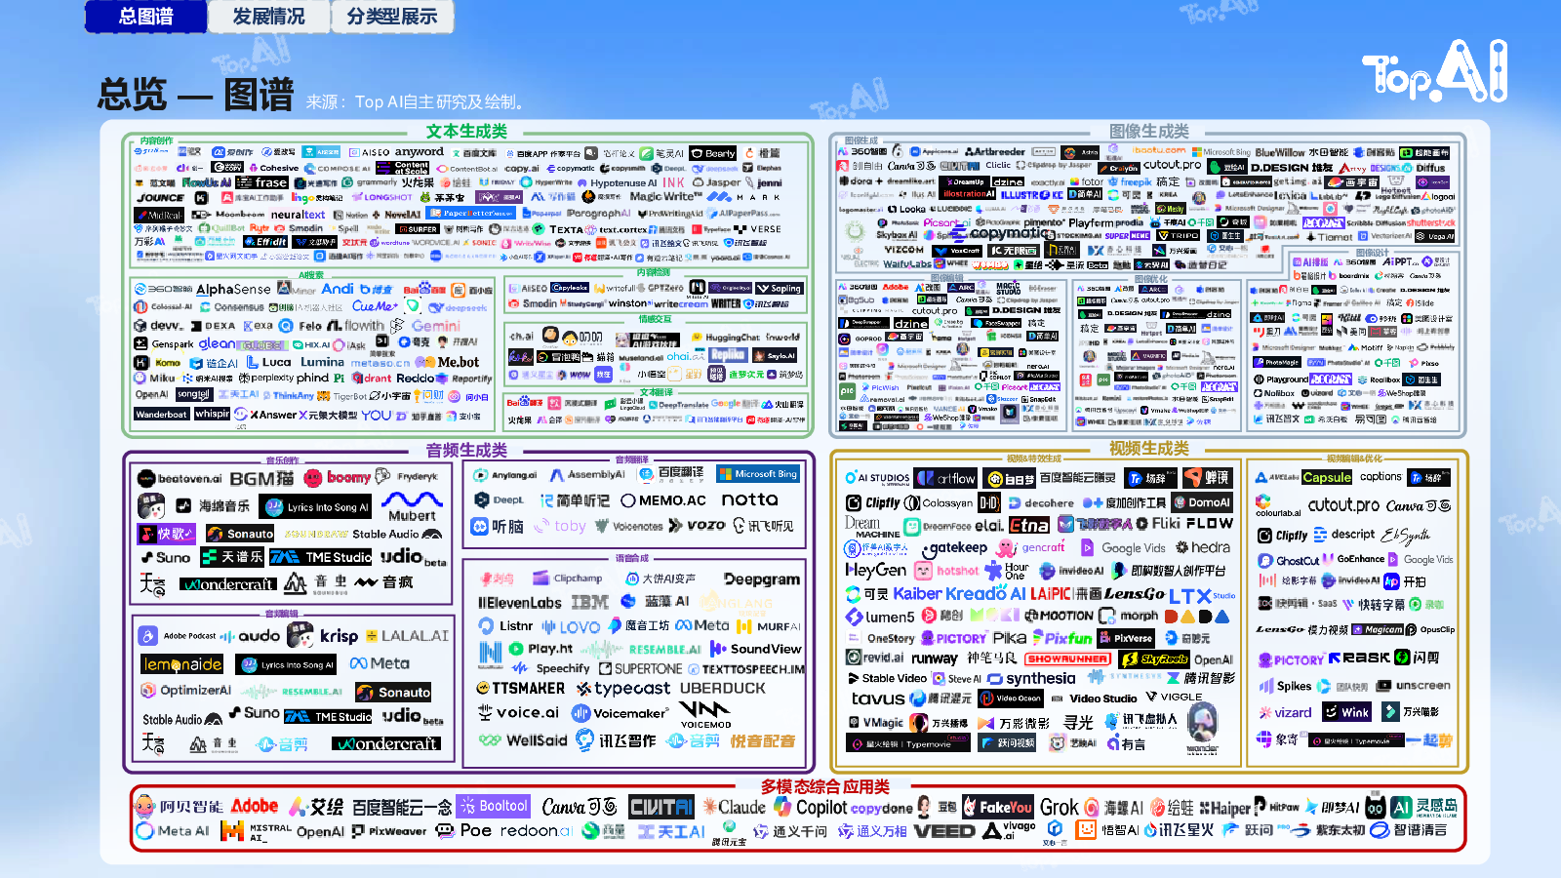The image size is (1561, 878).
Task: Click the UBERDUCK logo
Action: 723,689
